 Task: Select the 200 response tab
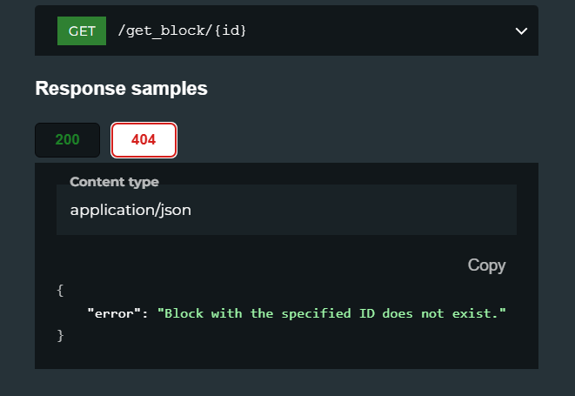point(68,140)
